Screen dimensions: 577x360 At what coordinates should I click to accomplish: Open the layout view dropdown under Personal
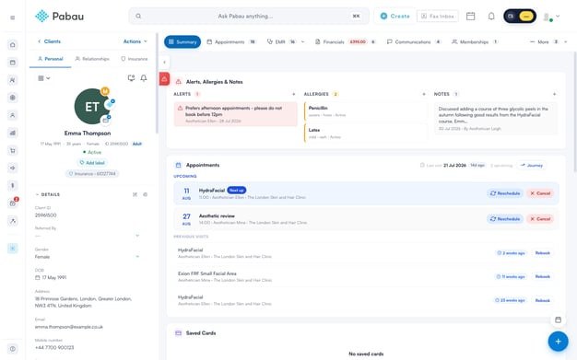(44, 78)
